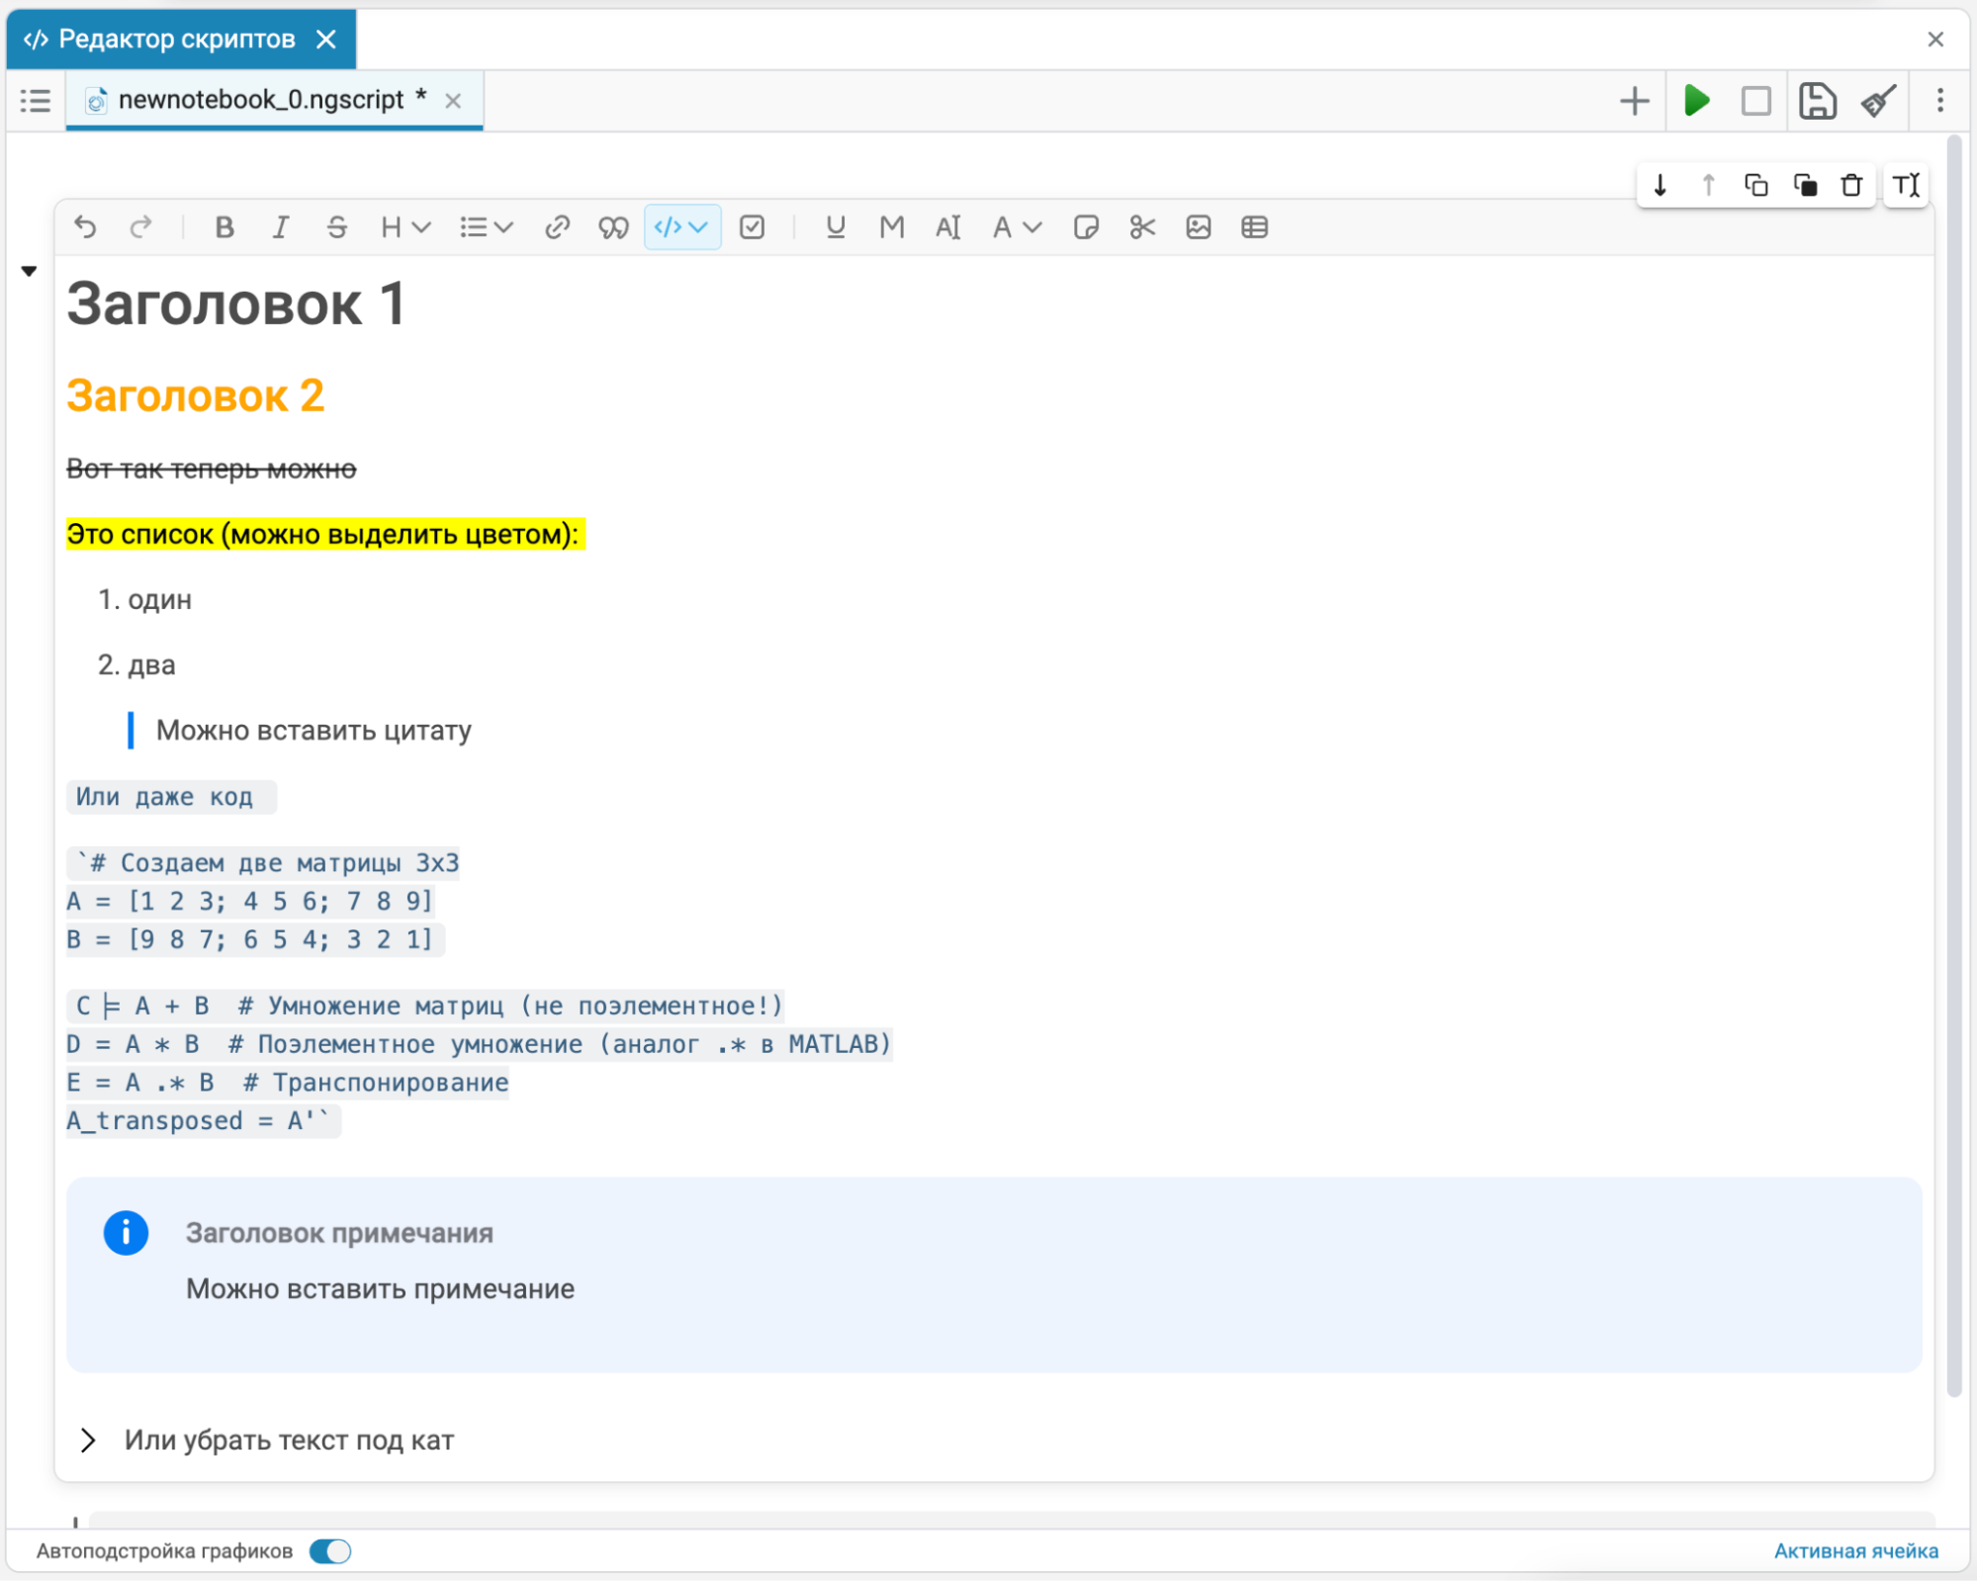Click the Активная ячейка link
The width and height of the screenshot is (1977, 1581).
coord(1855,1551)
